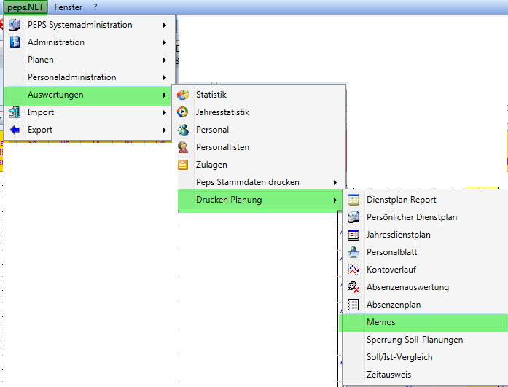Click the Dienstplan Report calendar icon
Screen dimensions: 508x387
(x=353, y=200)
